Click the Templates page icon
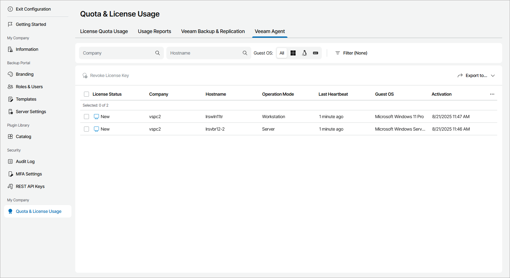510x278 pixels. 10,99
